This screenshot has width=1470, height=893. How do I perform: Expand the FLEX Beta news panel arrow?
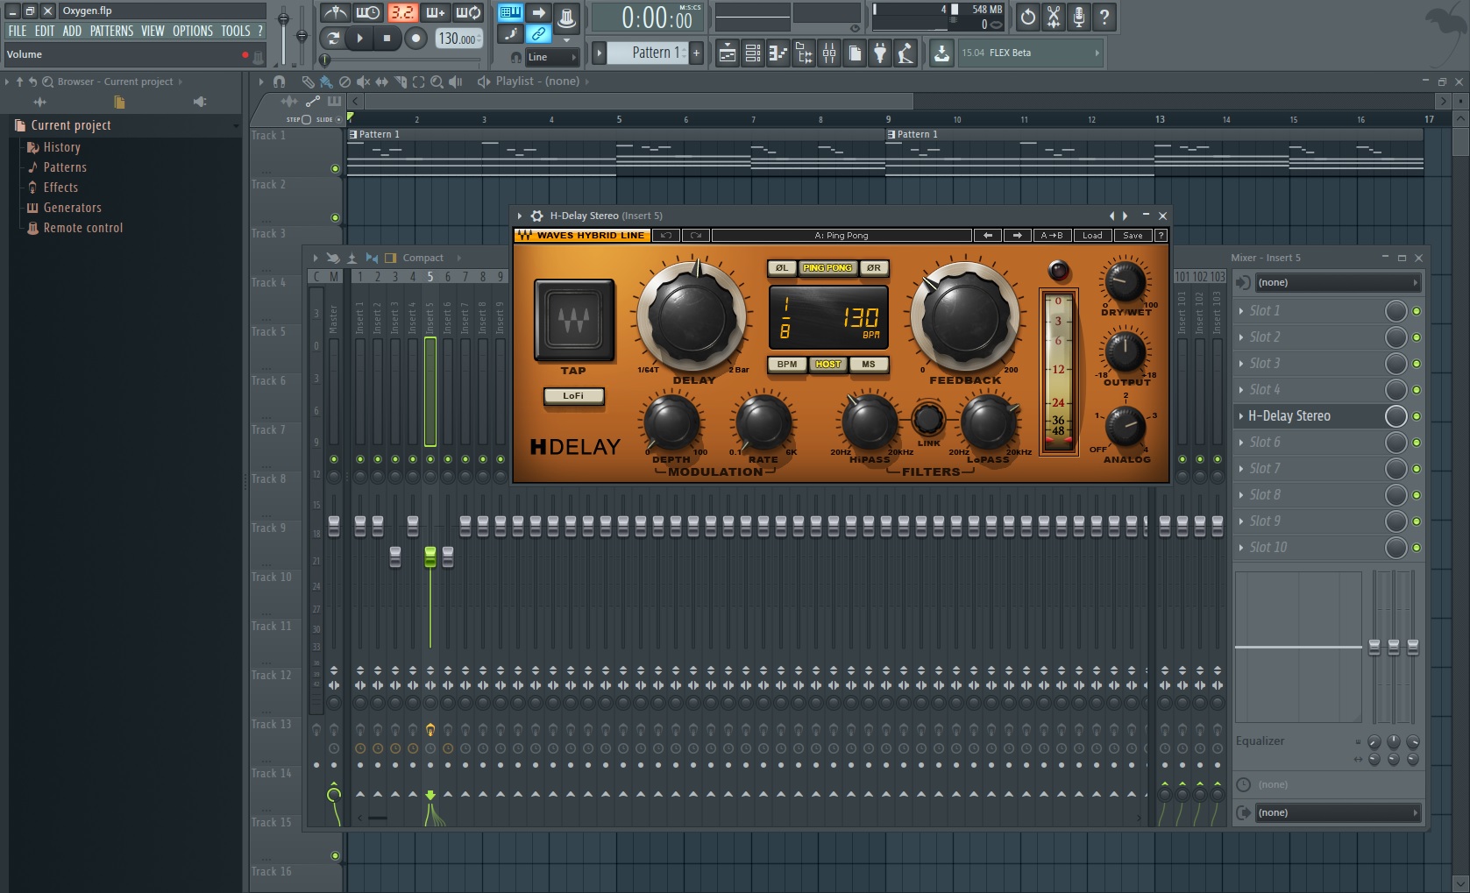point(1097,53)
